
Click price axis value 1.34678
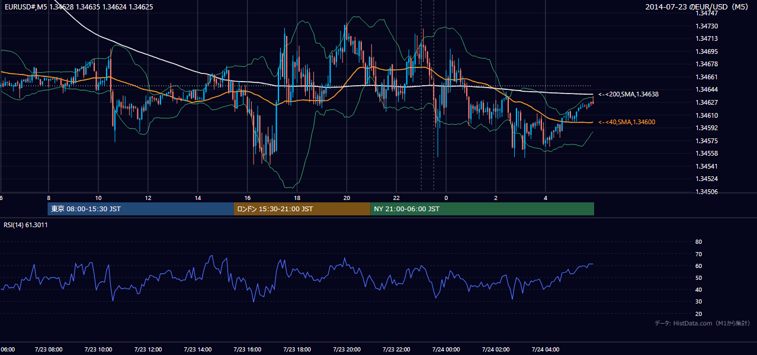point(707,64)
